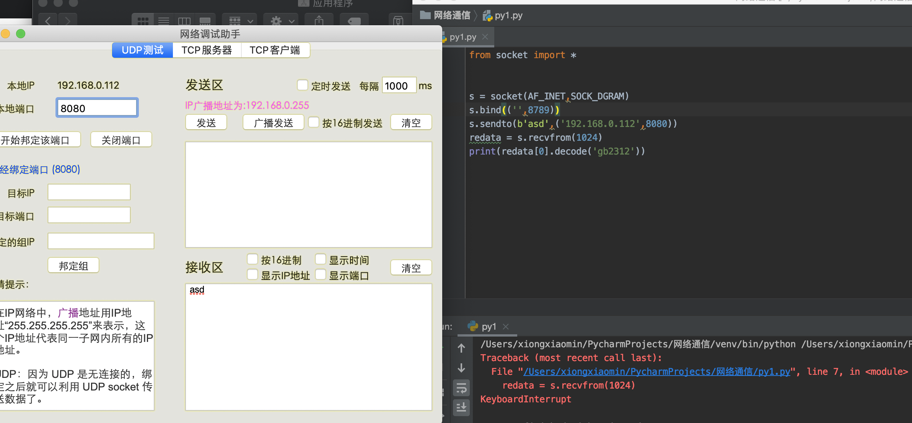Toggle 显示IP地址 checkbox

pyautogui.click(x=252, y=275)
